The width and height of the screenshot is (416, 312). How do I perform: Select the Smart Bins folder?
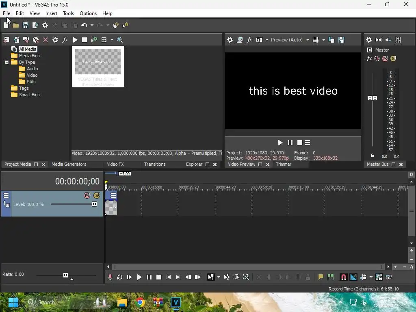pos(29,95)
